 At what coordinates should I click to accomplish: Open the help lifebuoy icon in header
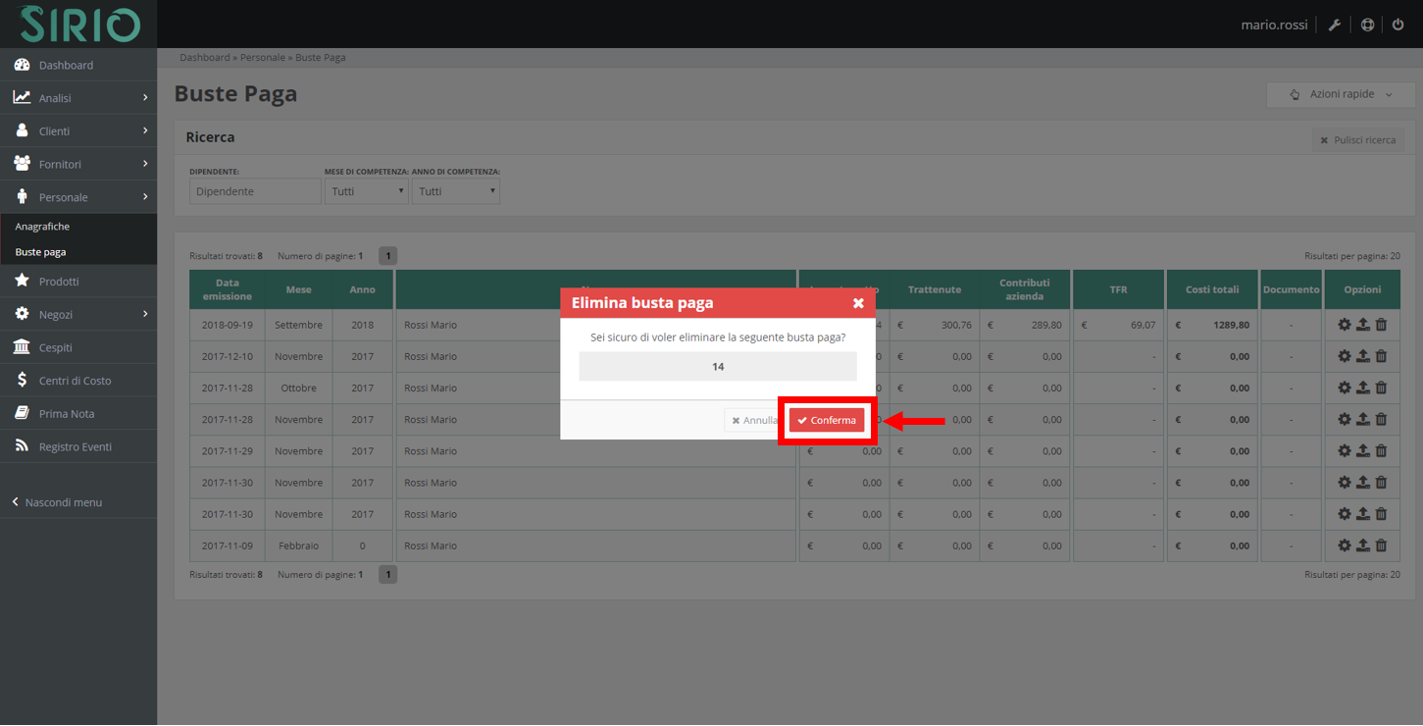[1367, 25]
